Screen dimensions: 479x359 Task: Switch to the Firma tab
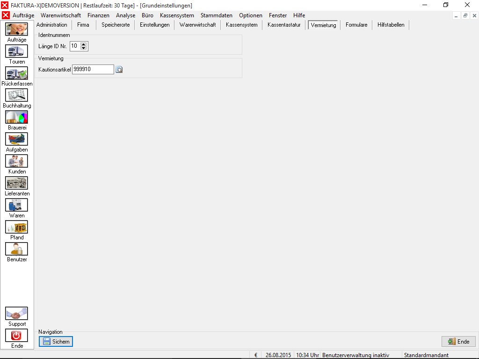coord(83,25)
